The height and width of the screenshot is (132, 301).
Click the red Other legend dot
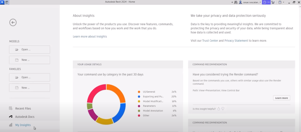pos(139,115)
